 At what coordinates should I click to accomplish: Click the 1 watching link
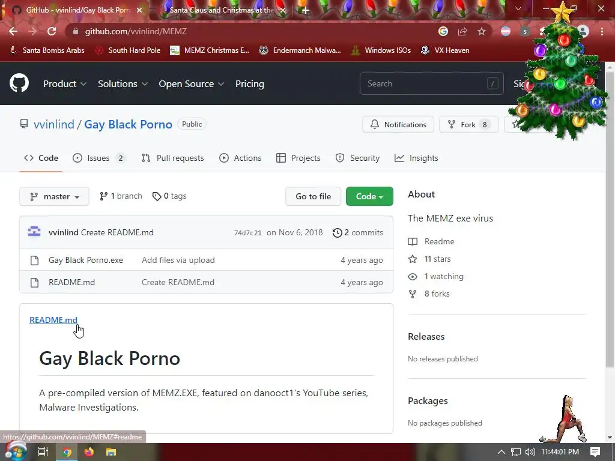tap(444, 276)
